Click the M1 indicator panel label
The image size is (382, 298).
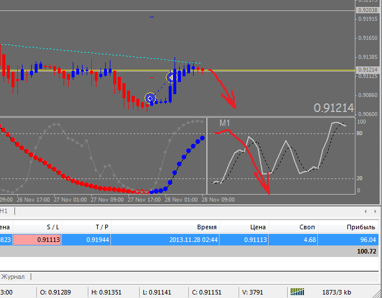tap(224, 123)
